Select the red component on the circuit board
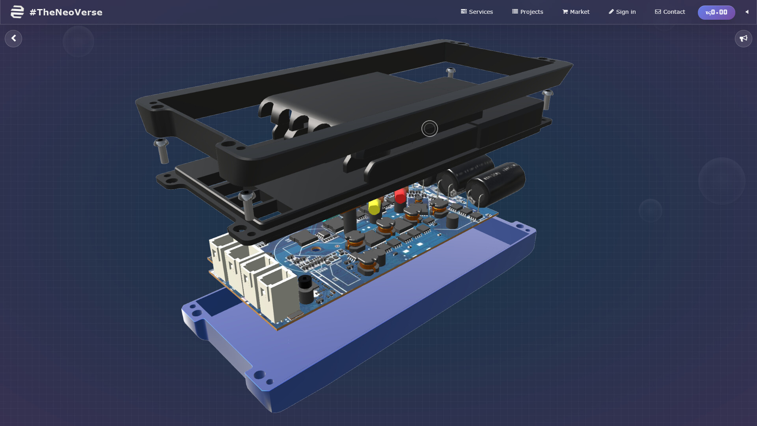 click(x=400, y=196)
